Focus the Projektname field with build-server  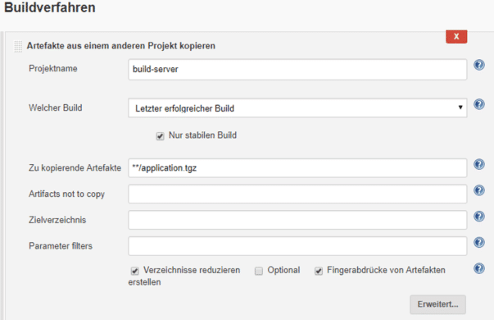point(297,69)
